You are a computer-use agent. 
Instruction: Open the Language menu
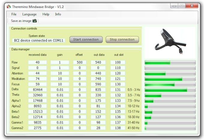pyautogui.click(x=29, y=14)
